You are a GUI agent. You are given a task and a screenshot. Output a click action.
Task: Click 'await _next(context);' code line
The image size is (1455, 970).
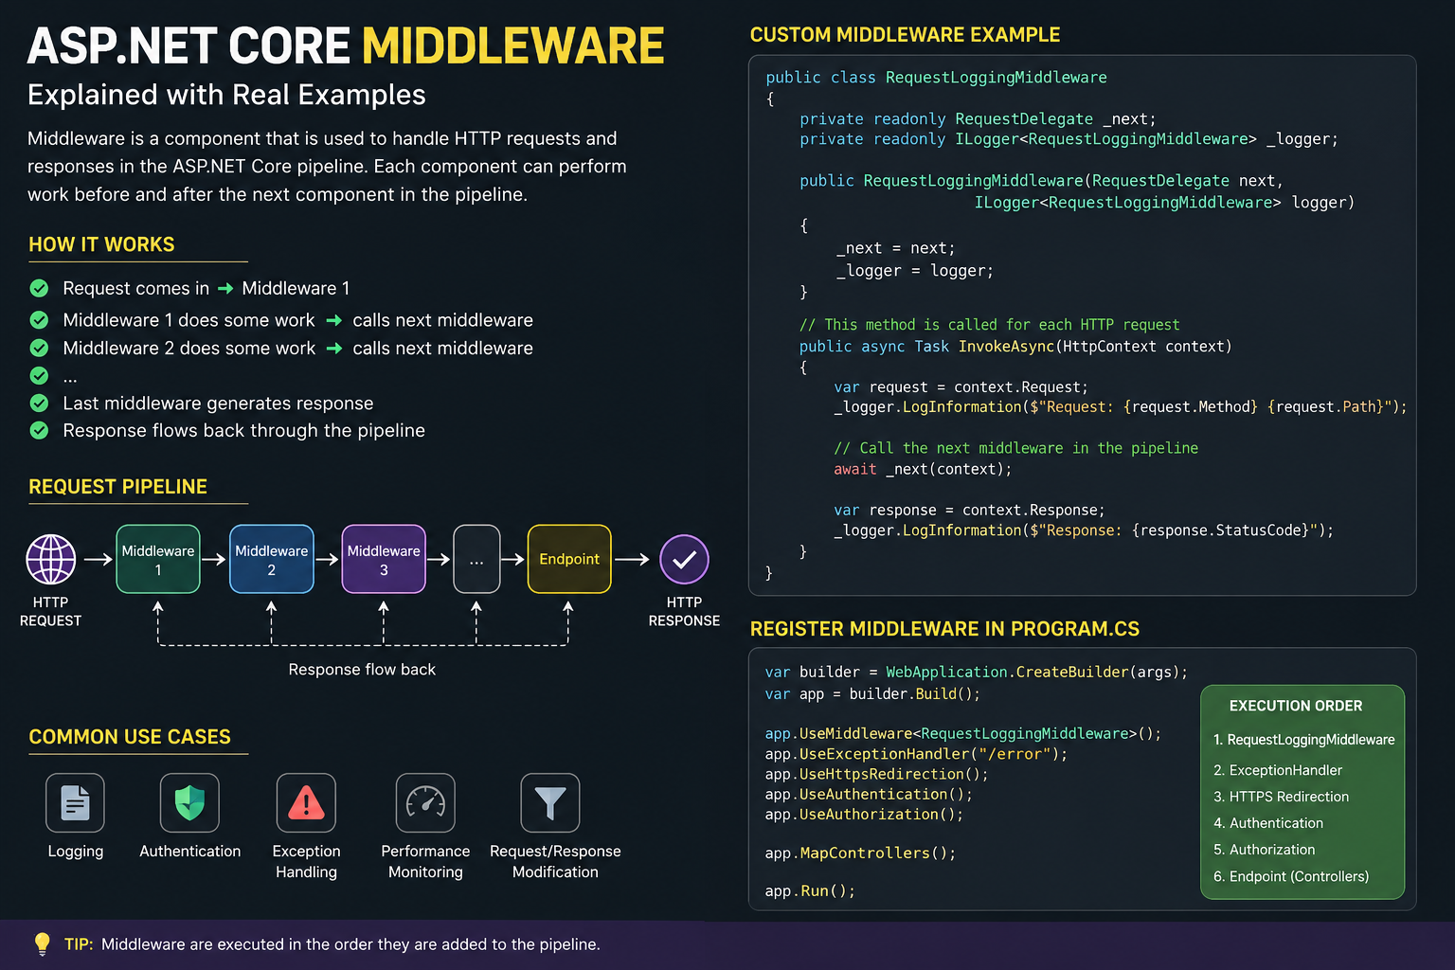[923, 469]
